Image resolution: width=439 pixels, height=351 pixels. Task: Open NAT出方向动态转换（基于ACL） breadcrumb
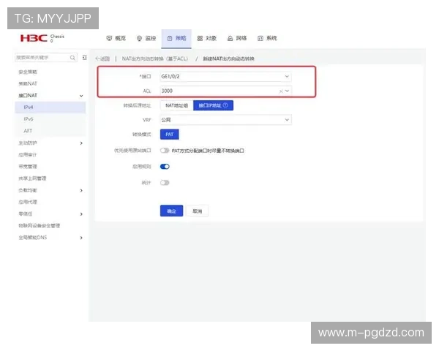(x=155, y=58)
